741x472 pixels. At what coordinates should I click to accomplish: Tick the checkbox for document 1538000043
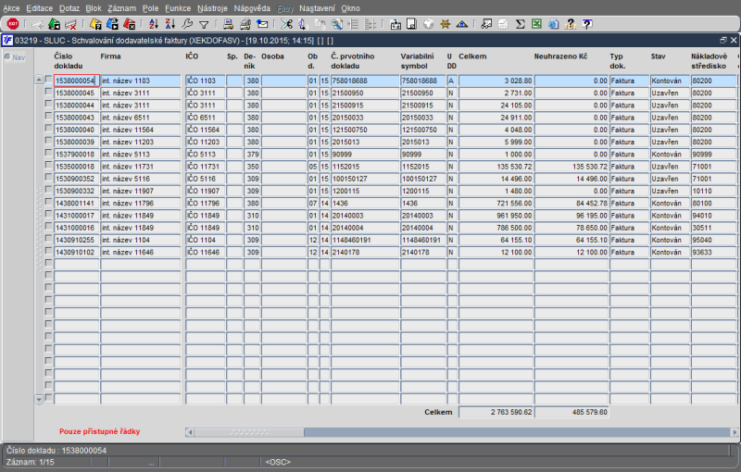tap(49, 116)
